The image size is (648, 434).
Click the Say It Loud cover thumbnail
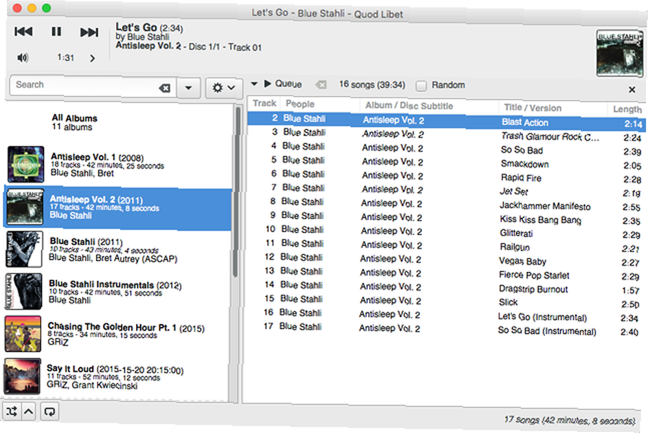[x=22, y=376]
